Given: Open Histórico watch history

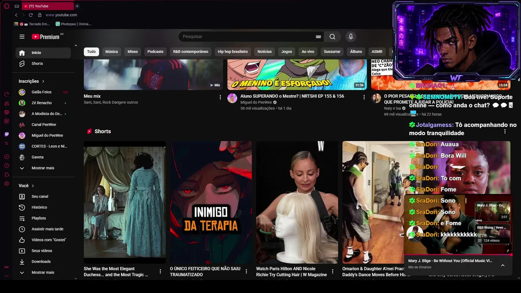Looking at the screenshot, I should [x=43, y=208].
